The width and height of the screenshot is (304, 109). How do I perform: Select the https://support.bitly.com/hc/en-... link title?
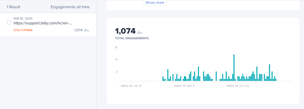(43, 23)
